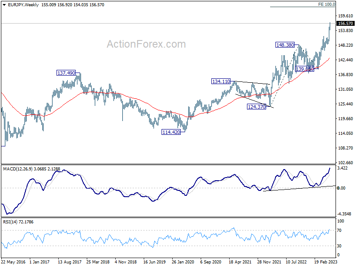Click the 13 Aug 2017 date label
Screen dimensions: 356x267
69,262
